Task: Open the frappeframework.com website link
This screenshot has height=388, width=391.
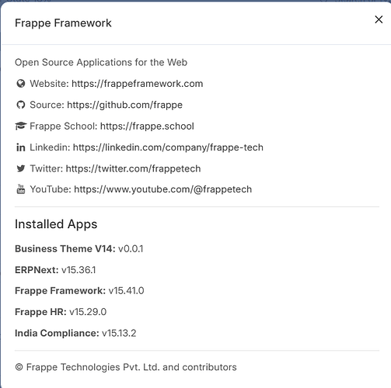Action: tap(138, 84)
